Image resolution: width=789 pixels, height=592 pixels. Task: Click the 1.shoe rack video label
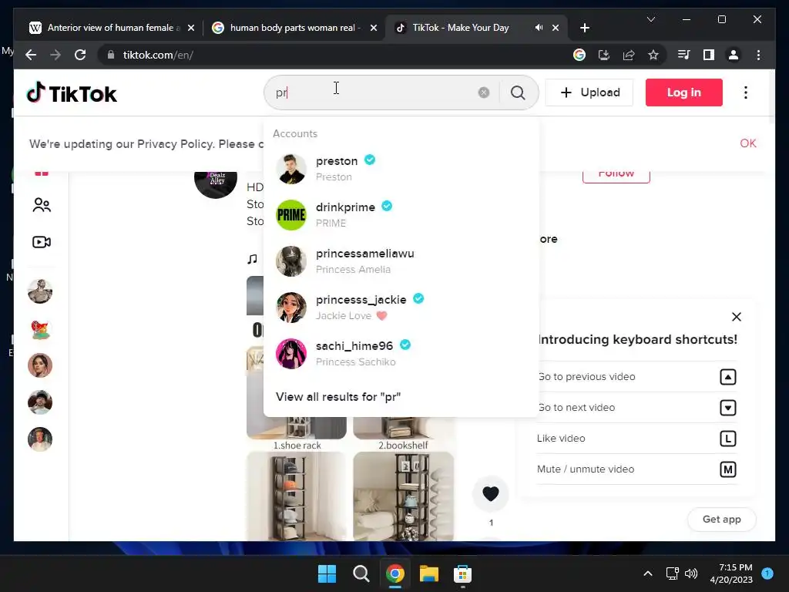point(297,446)
